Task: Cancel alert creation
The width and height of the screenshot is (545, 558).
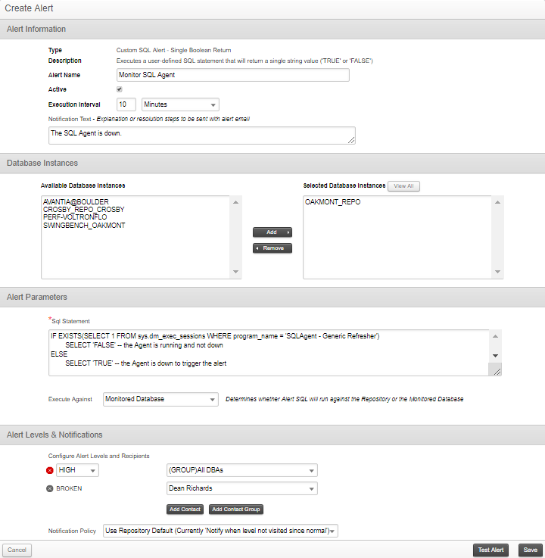Action: (17, 550)
